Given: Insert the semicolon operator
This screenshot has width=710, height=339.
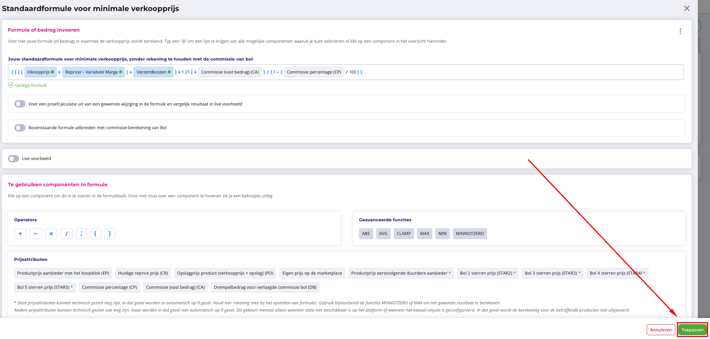Looking at the screenshot, I should click(x=81, y=233).
